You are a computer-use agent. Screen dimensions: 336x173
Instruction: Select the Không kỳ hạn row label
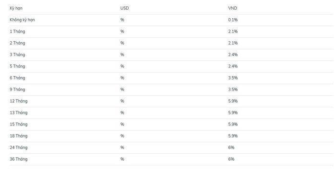pyautogui.click(x=22, y=20)
